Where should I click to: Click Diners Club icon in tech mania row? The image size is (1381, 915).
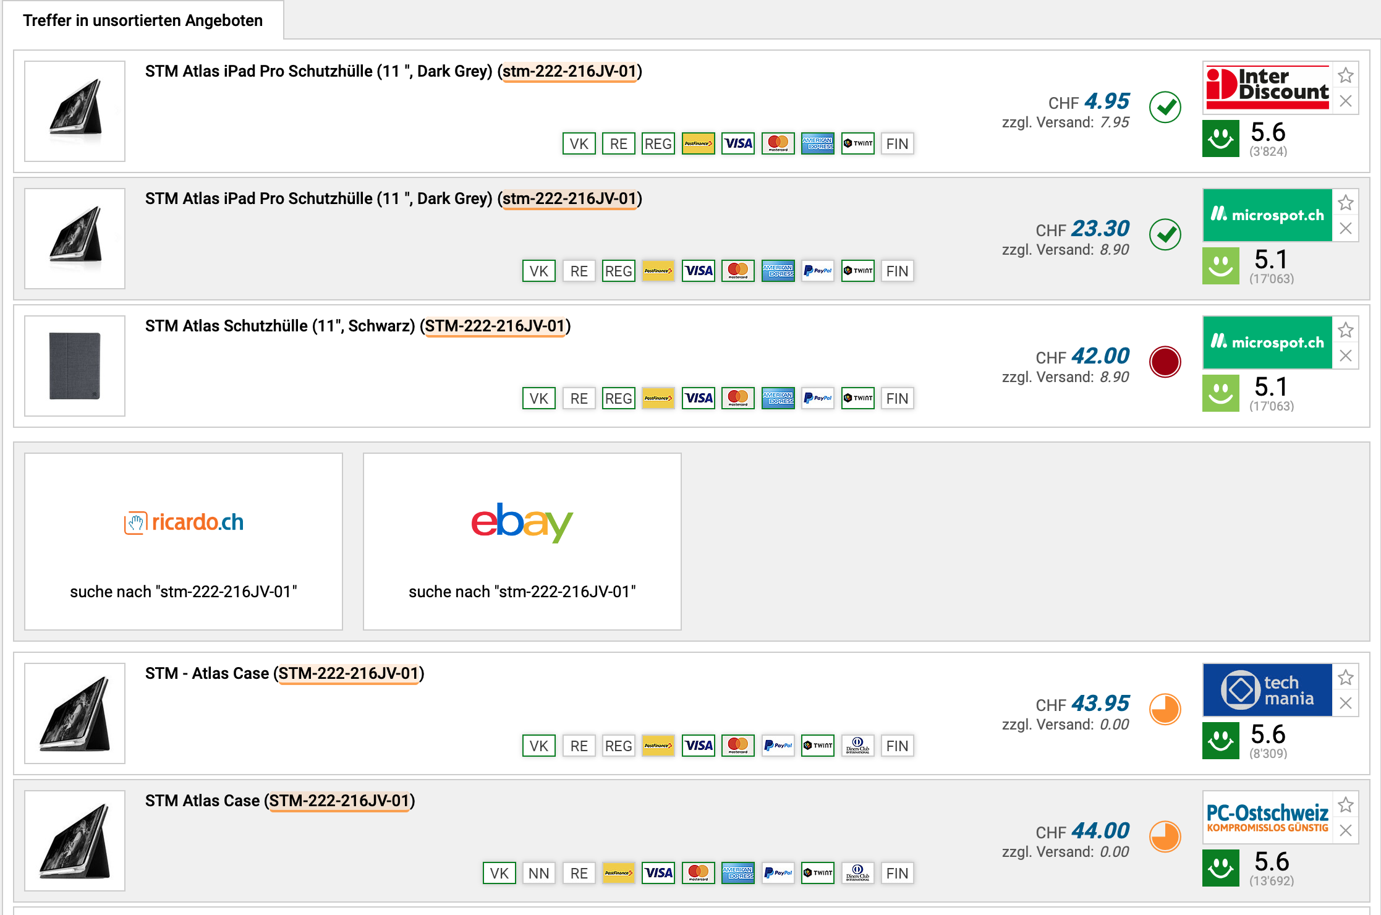click(x=857, y=746)
